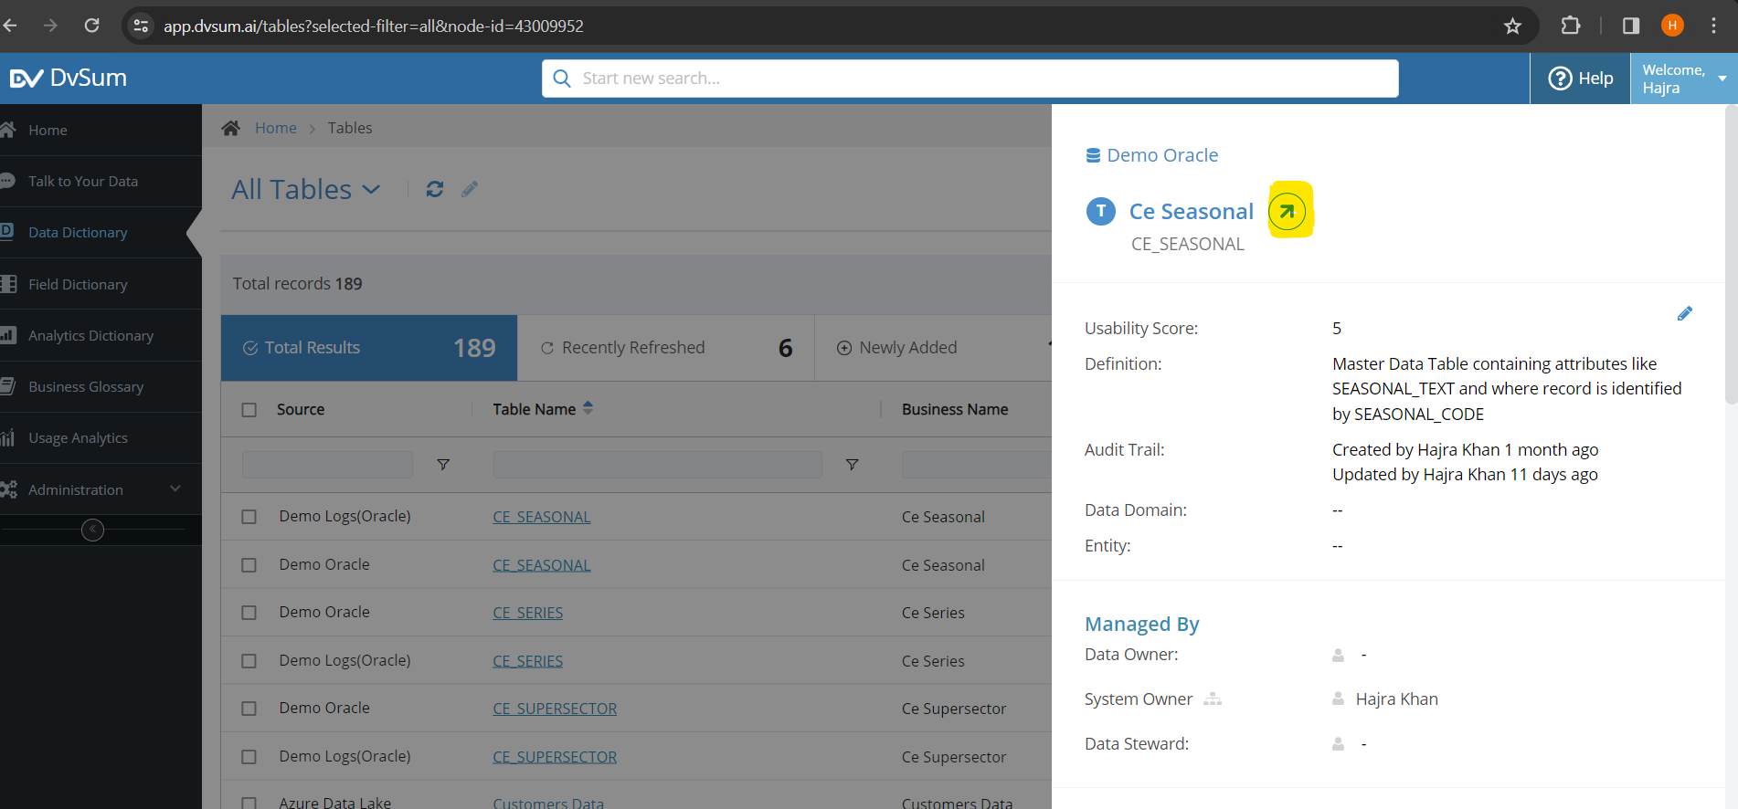The width and height of the screenshot is (1738, 809).
Task: Bookmark this page with the star icon
Action: (1512, 26)
